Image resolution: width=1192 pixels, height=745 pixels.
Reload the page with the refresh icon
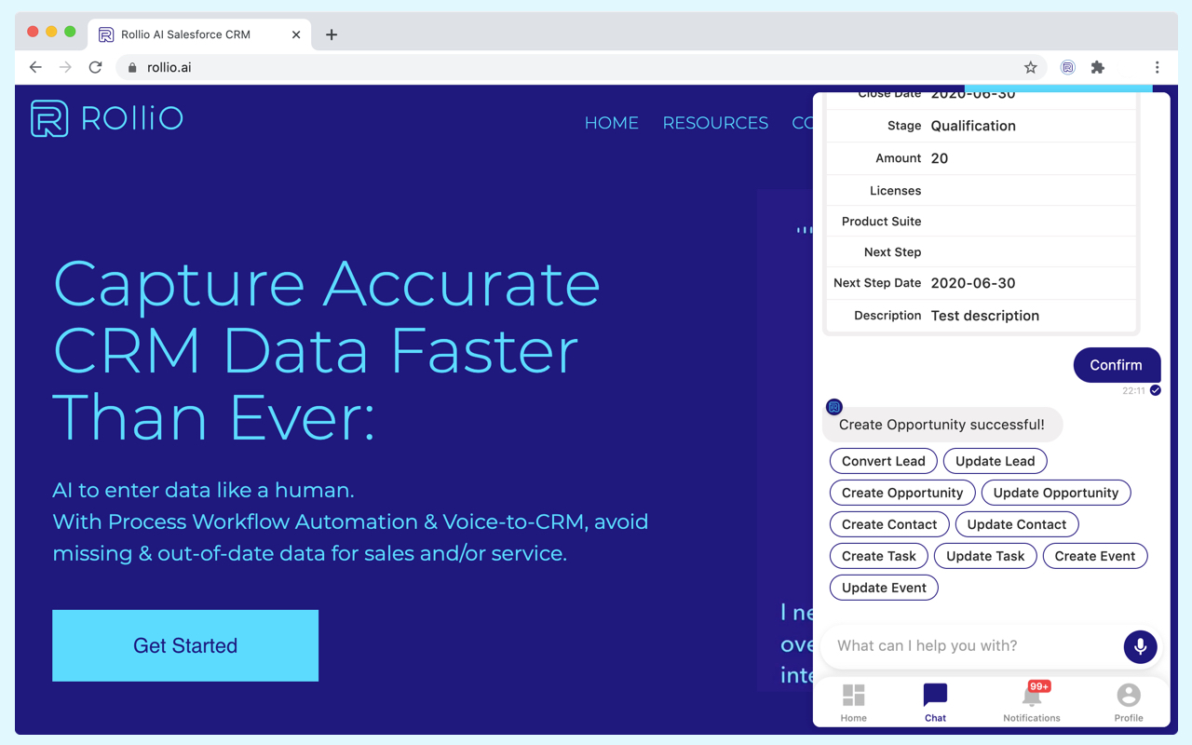pyautogui.click(x=95, y=67)
